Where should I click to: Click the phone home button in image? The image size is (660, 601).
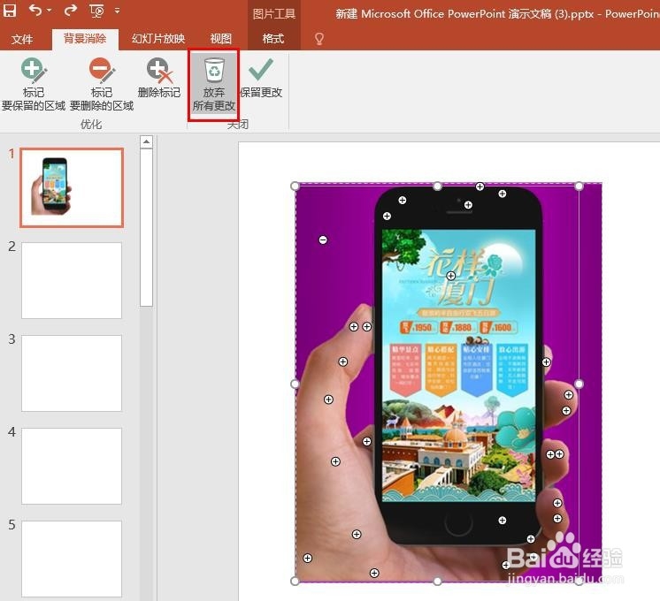(x=458, y=524)
